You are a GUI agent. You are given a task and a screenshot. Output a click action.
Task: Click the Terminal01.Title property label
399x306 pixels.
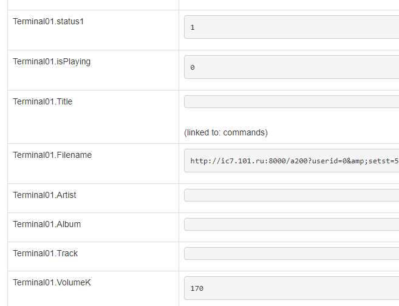(43, 101)
